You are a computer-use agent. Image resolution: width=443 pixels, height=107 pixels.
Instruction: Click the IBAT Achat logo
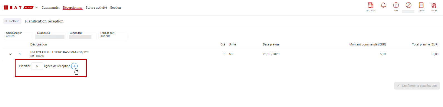pos(19,7)
